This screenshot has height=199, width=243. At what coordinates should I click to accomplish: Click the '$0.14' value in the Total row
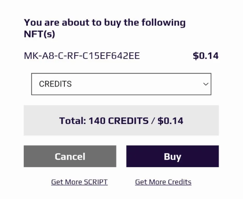(170, 121)
